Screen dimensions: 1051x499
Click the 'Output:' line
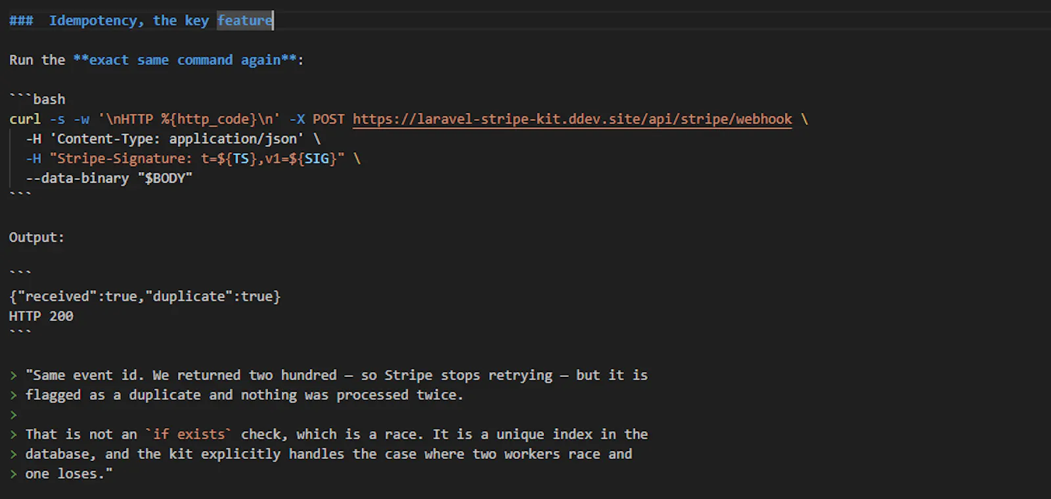coord(37,237)
